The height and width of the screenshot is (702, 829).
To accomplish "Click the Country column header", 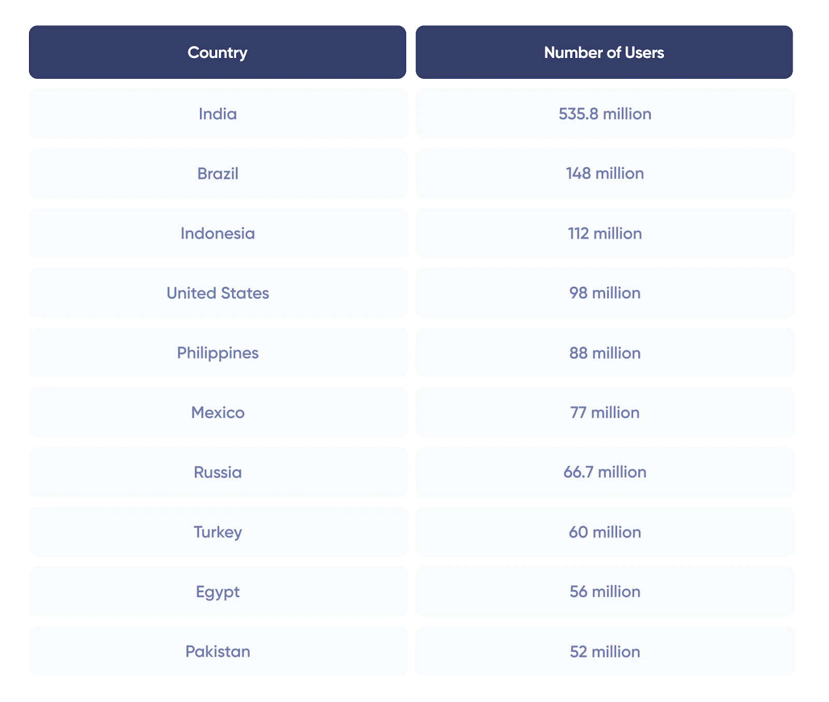I will tap(218, 52).
